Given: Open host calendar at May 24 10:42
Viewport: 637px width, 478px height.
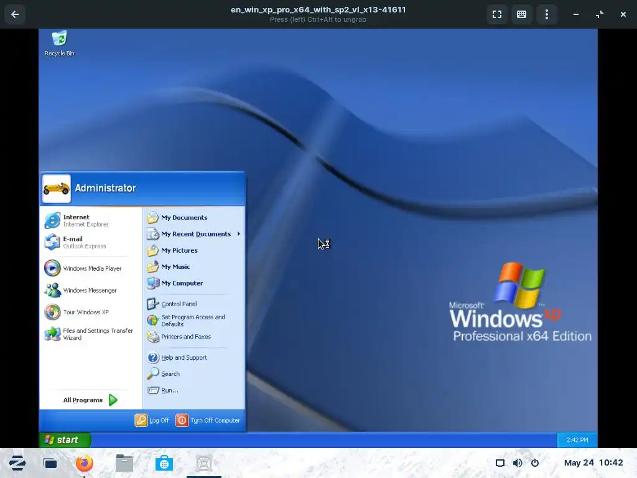Looking at the screenshot, I should (x=593, y=462).
